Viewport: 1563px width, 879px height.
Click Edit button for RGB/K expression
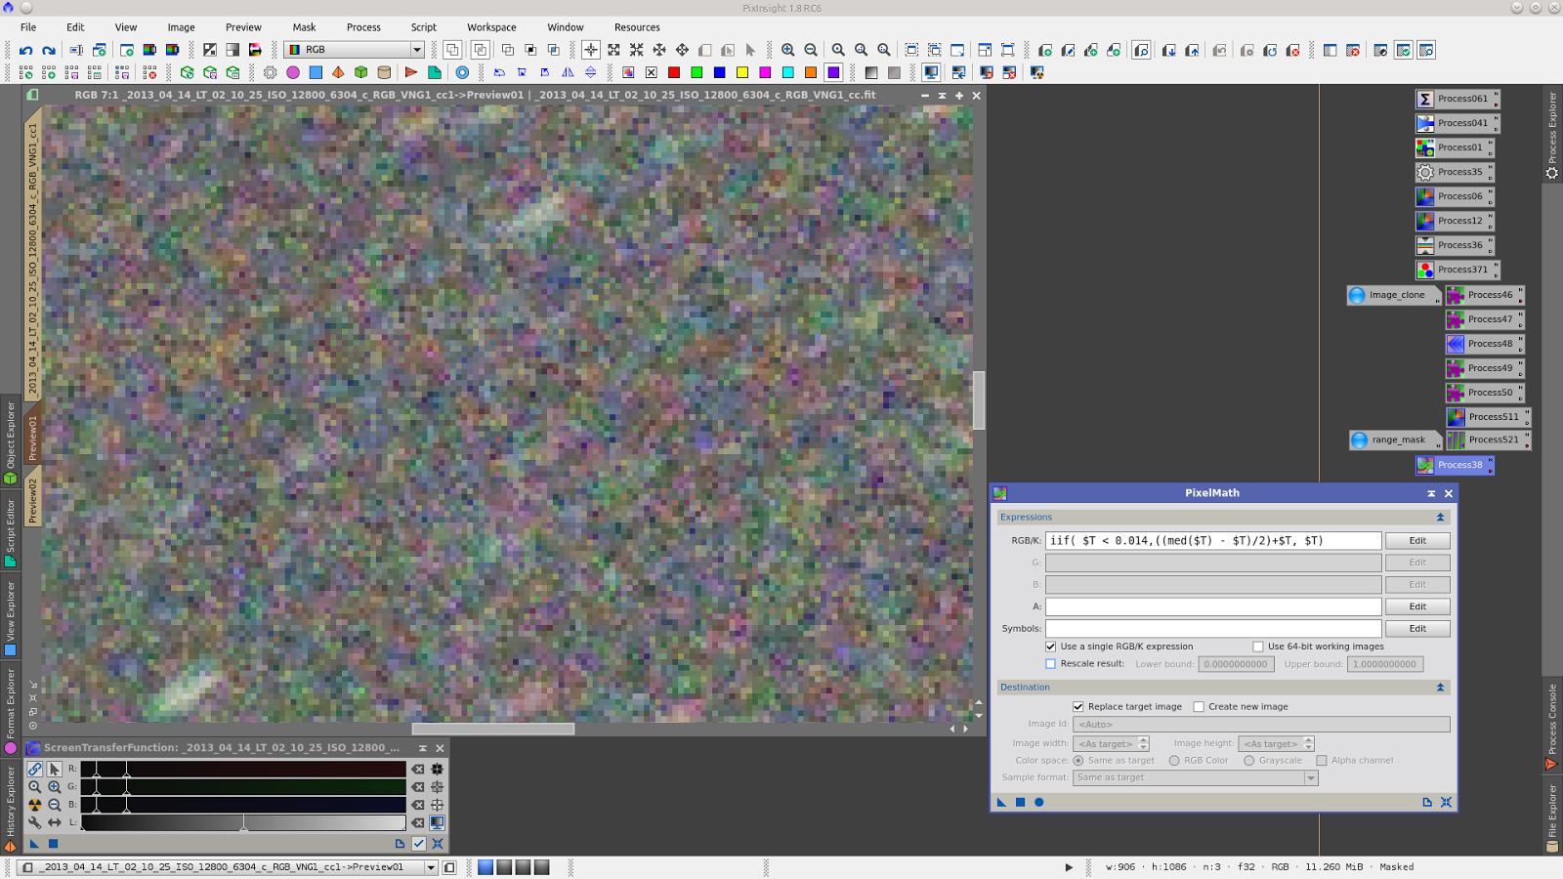[x=1417, y=541]
